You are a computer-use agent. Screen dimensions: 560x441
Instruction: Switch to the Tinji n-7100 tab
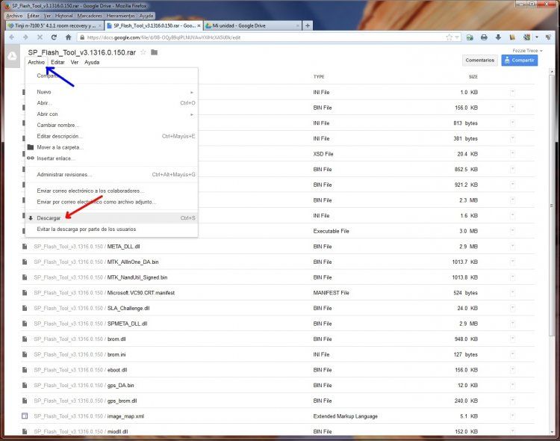(x=55, y=25)
